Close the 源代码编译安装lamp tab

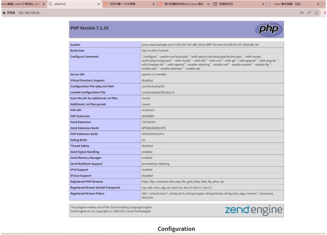point(208,4)
